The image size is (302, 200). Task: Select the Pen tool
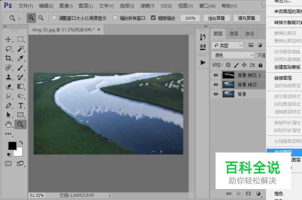click(8, 105)
